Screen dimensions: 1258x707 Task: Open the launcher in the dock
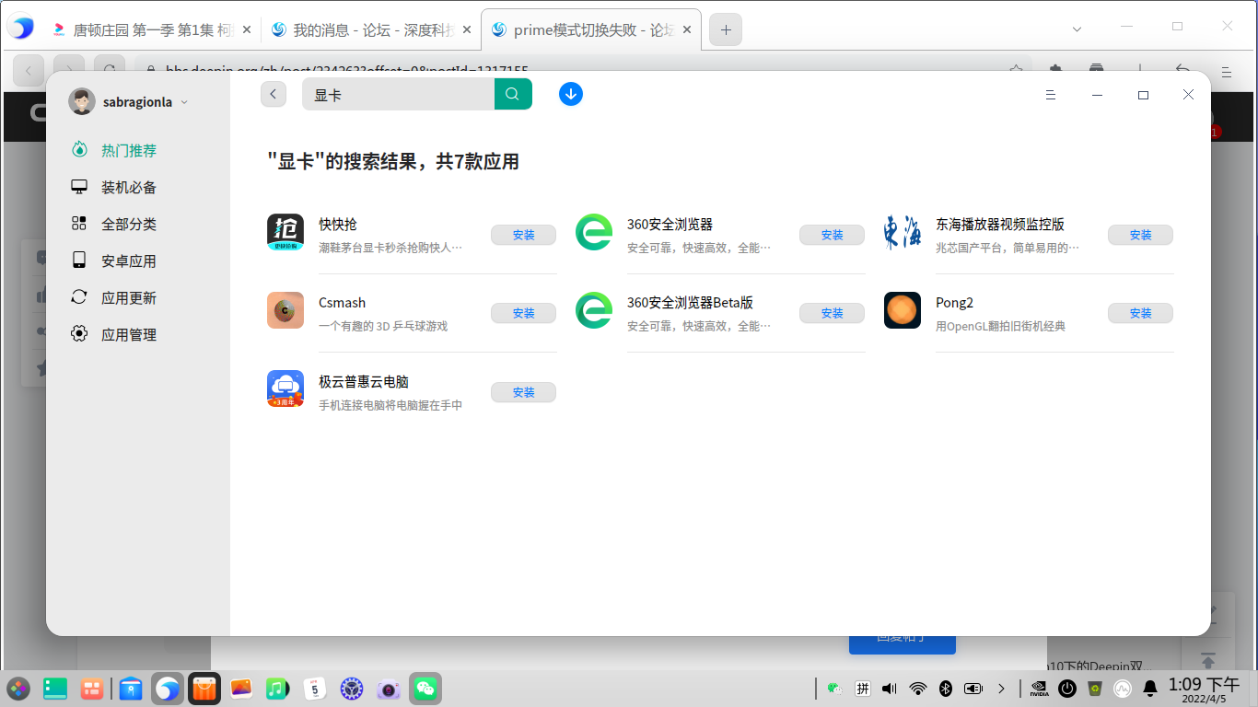click(x=18, y=689)
